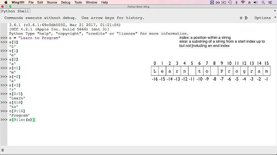Image resolution: width=277 pixels, height=155 pixels.
Task: Open the Wing101 application menu
Action: (x=18, y=2)
